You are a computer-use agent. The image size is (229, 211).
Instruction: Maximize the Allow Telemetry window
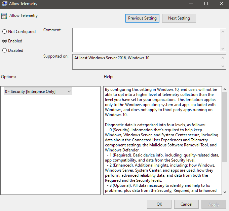point(206,4)
